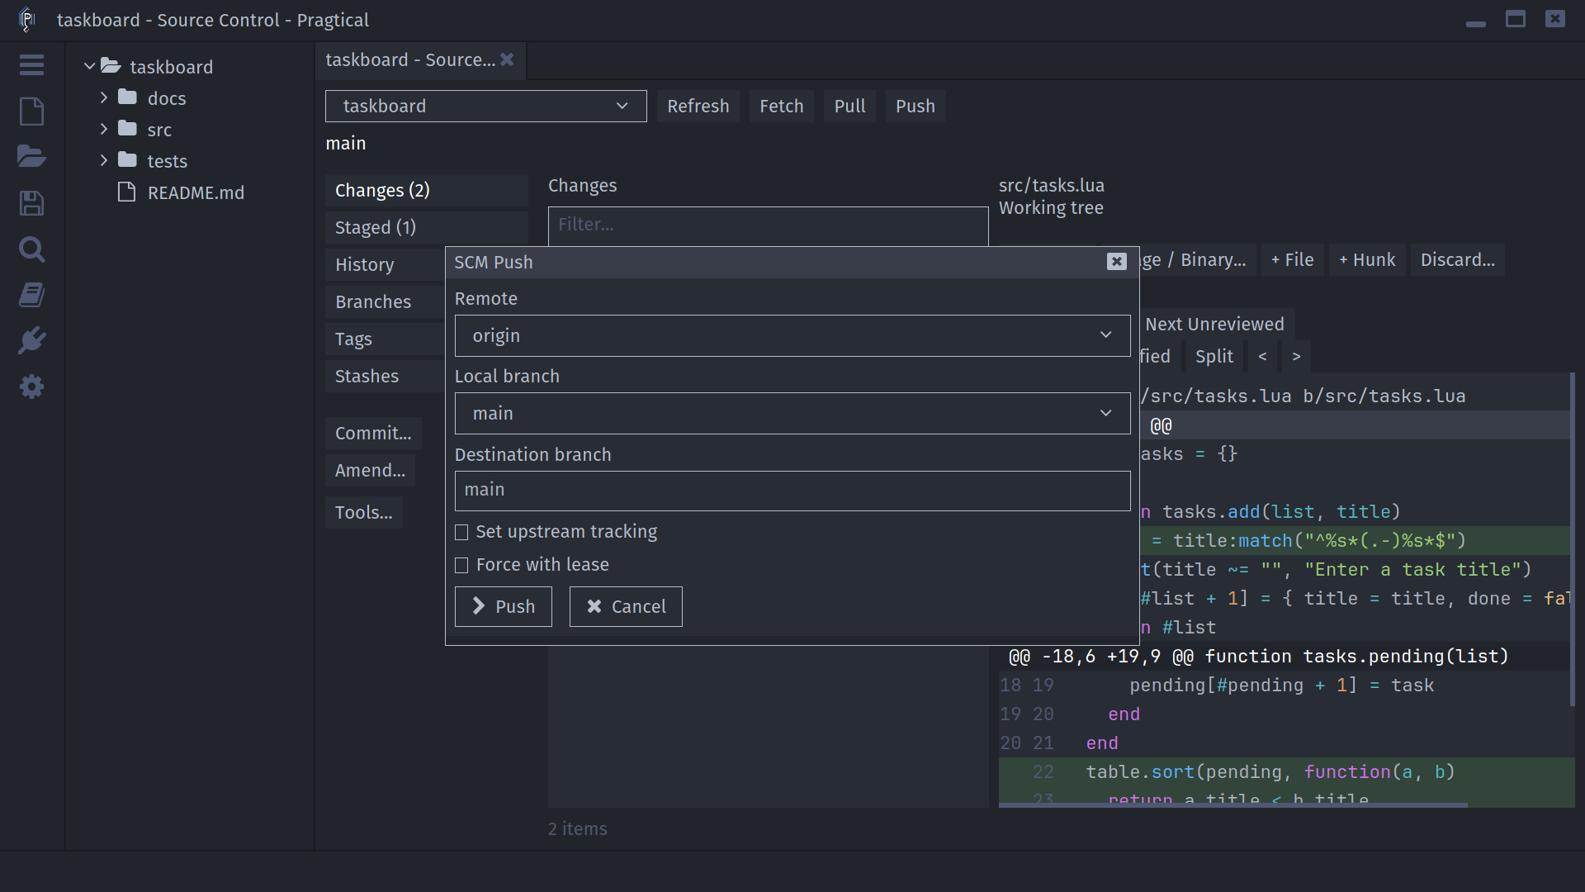Expand the tests folder chevron
The width and height of the screenshot is (1585, 892).
(103, 160)
